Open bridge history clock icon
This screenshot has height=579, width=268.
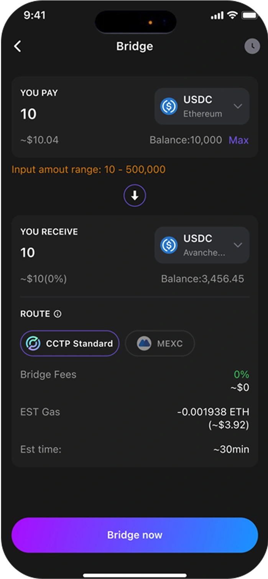tap(252, 46)
